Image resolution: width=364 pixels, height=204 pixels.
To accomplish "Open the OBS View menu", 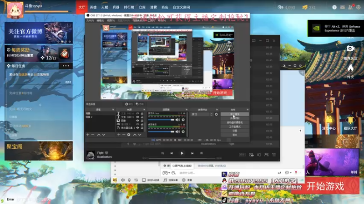I will (111, 20).
